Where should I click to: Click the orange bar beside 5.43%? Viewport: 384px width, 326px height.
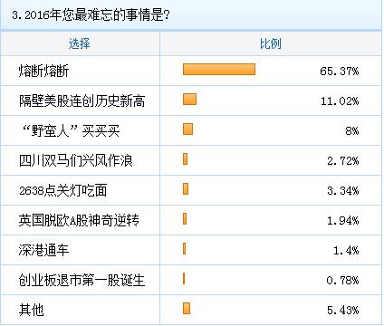[187, 309]
